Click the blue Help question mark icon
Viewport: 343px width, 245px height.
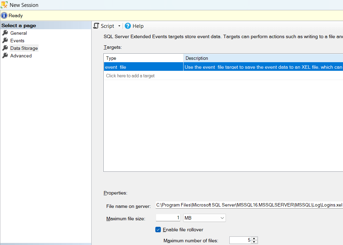(x=128, y=26)
